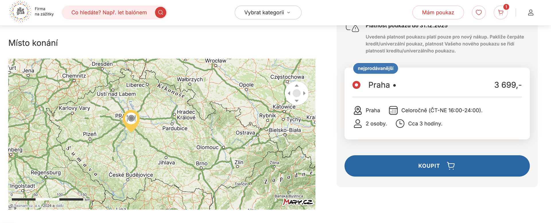551x223 pixels.
Task: Click the location pin icon beside Praha
Action: pos(358,110)
